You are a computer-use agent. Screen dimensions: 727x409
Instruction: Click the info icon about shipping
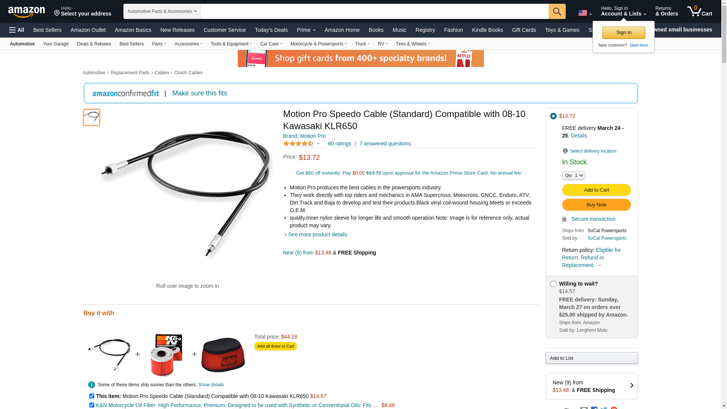92,385
